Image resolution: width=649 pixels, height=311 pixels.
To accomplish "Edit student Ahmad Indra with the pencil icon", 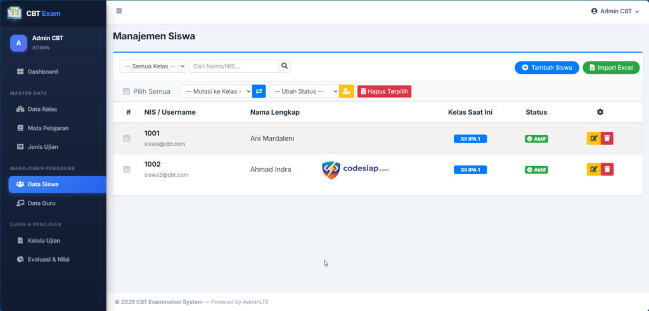I will point(594,169).
